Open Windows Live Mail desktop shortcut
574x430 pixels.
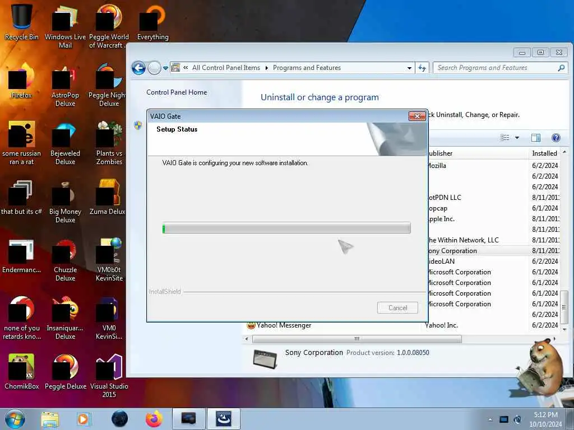[65, 26]
